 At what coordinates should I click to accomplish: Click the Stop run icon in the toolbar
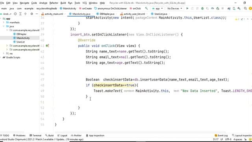222,8
